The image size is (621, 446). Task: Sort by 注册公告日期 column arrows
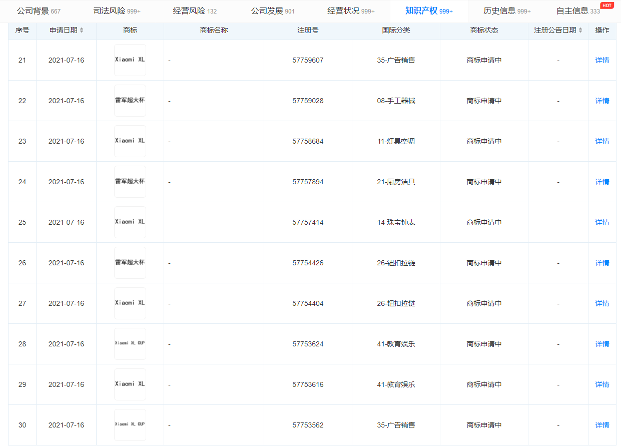click(x=580, y=31)
